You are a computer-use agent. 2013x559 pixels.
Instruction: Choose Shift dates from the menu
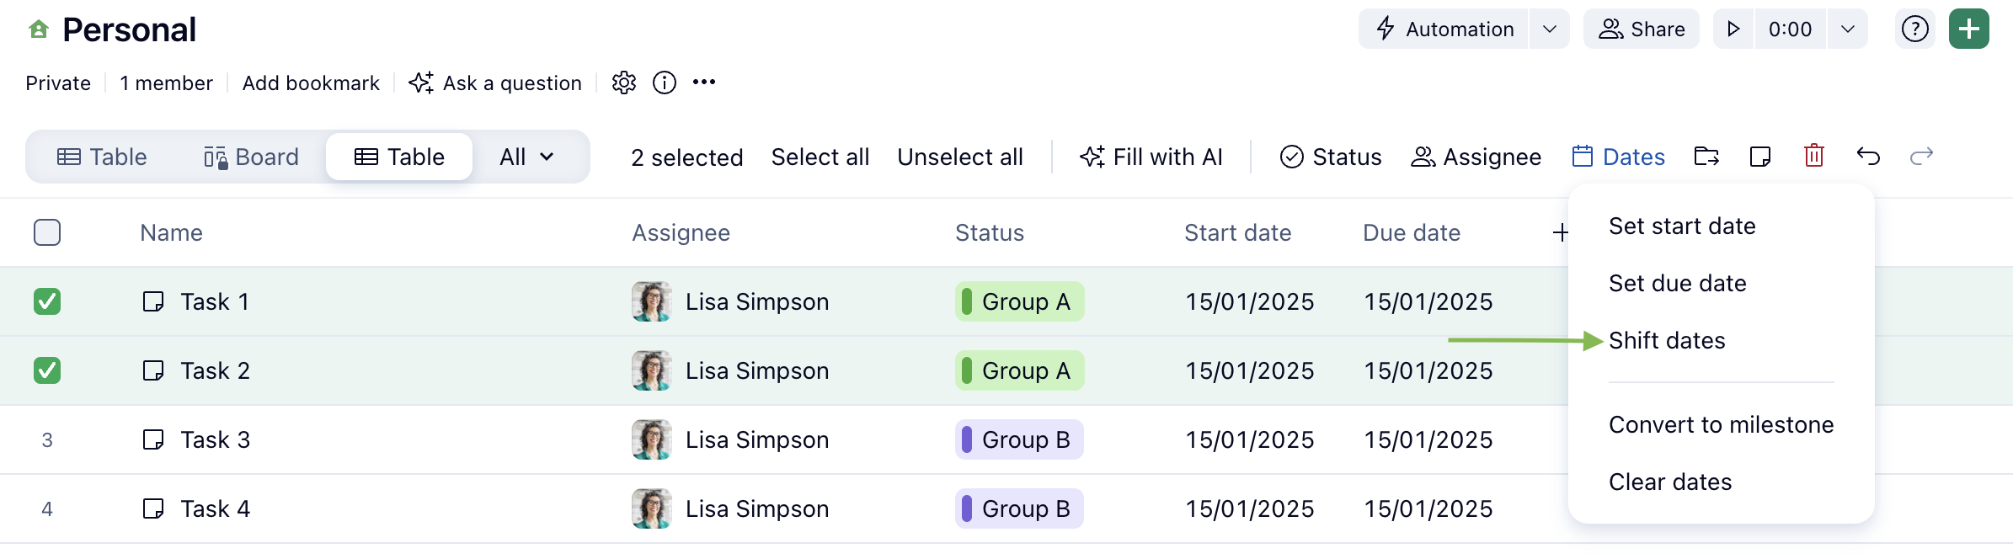click(x=1667, y=341)
